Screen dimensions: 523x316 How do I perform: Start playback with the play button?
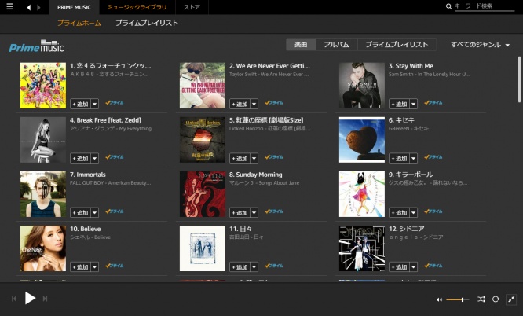[30, 298]
